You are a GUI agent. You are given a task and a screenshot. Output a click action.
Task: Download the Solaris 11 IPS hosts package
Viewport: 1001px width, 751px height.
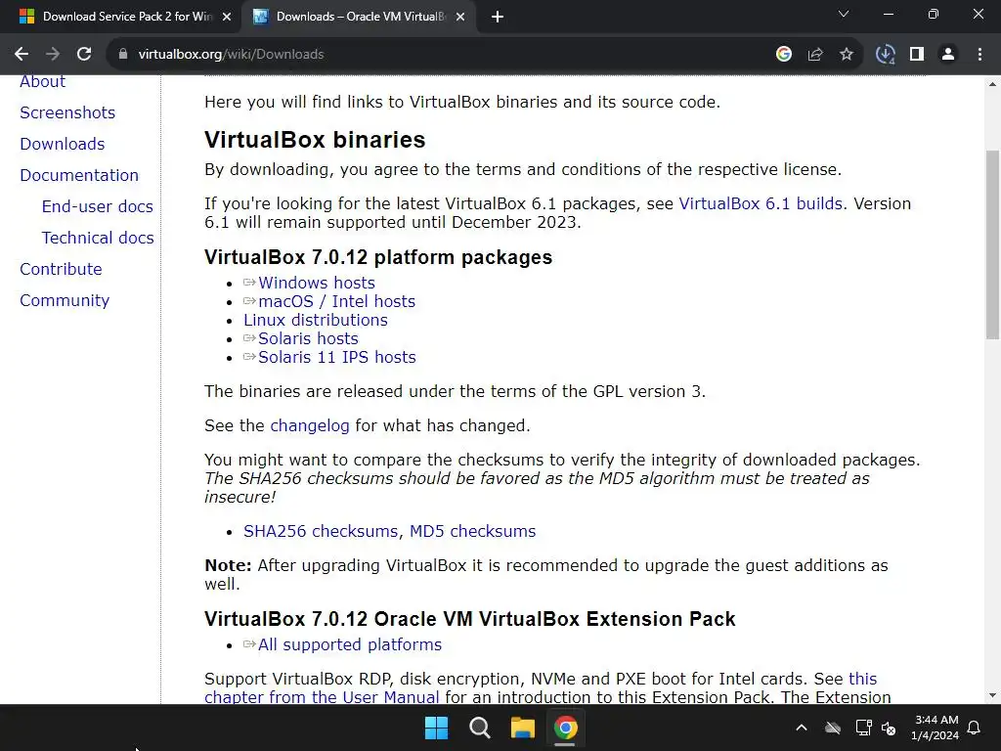pyautogui.click(x=336, y=357)
